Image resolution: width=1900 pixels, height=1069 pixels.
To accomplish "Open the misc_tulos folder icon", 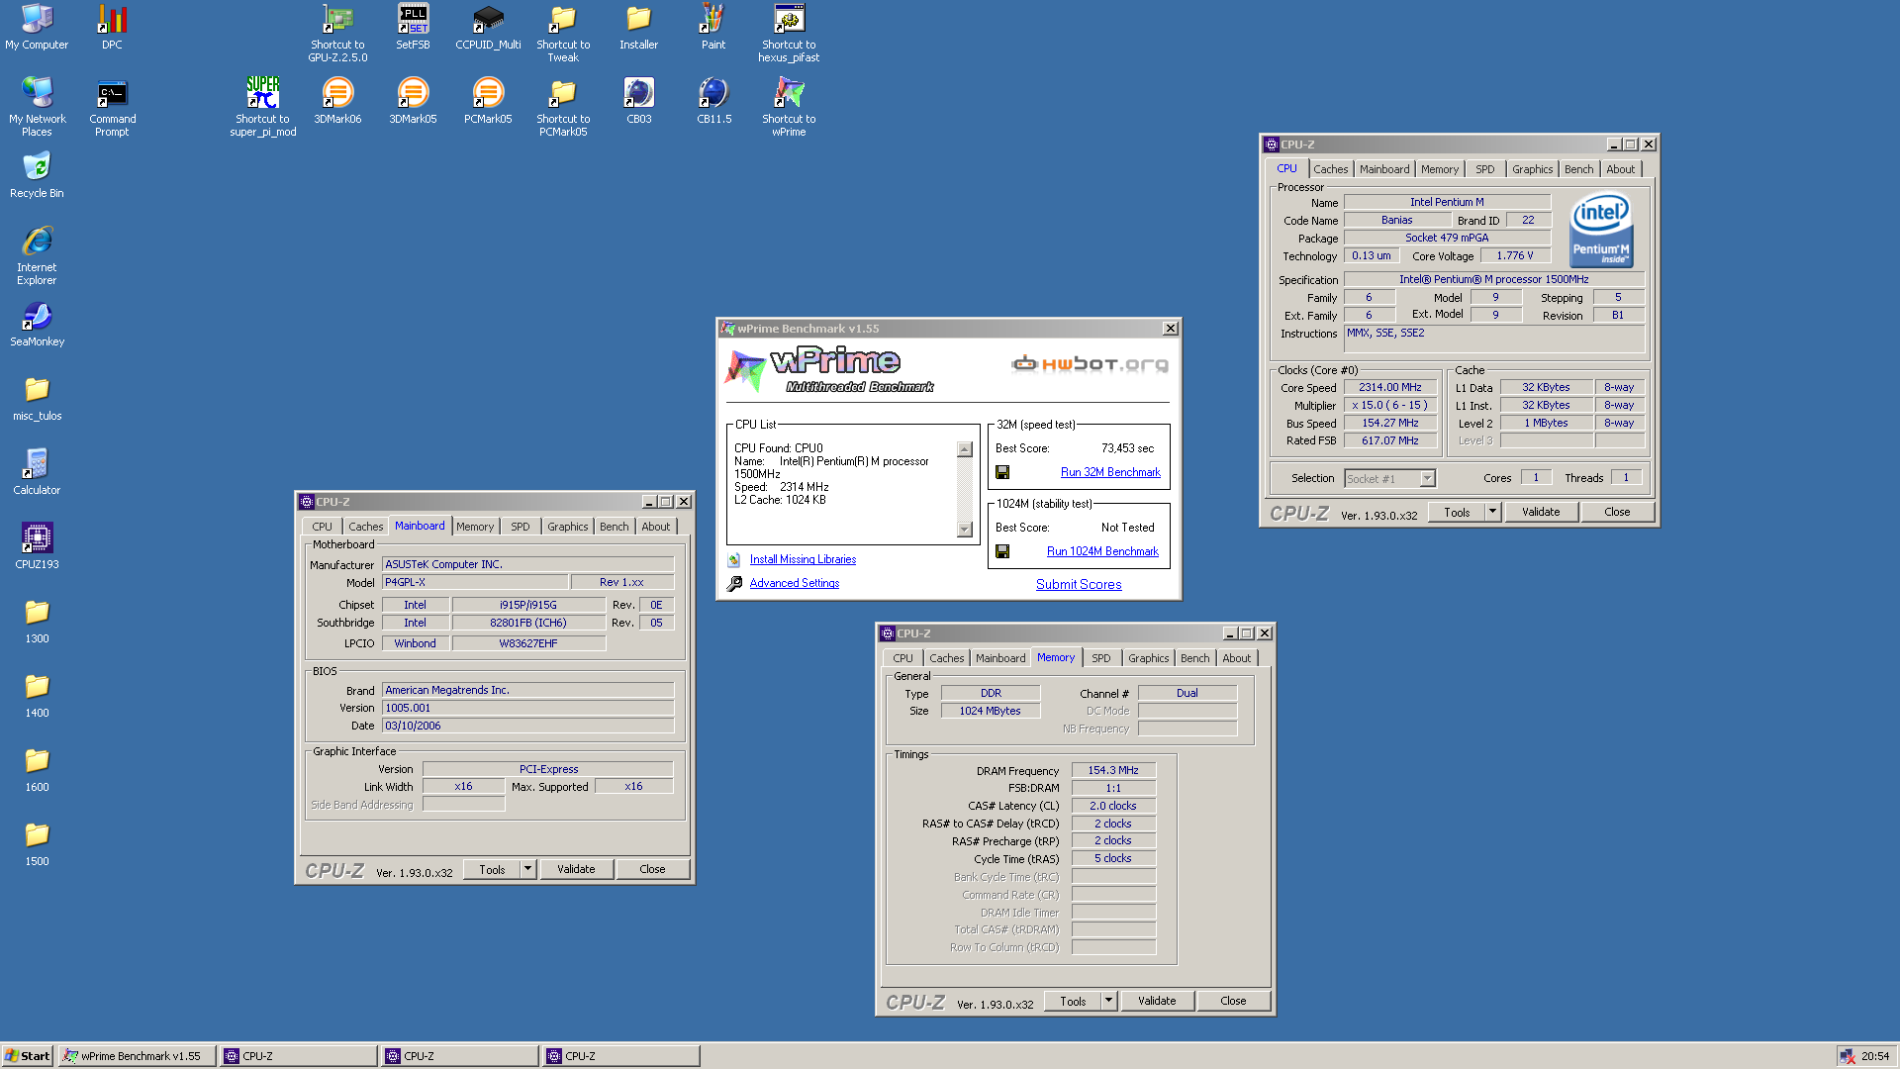I will [x=37, y=398].
